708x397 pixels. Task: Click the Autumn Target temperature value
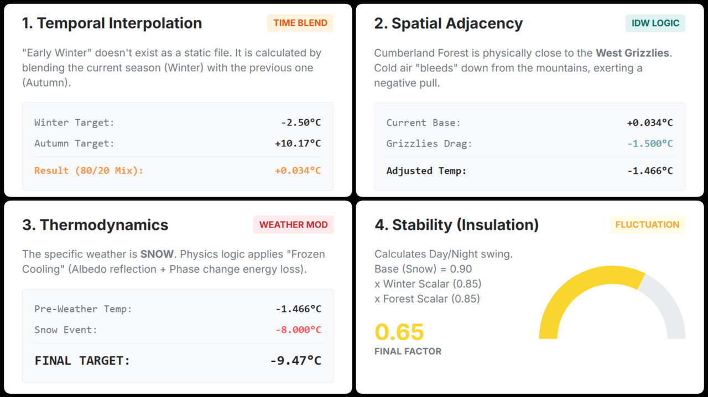point(298,144)
